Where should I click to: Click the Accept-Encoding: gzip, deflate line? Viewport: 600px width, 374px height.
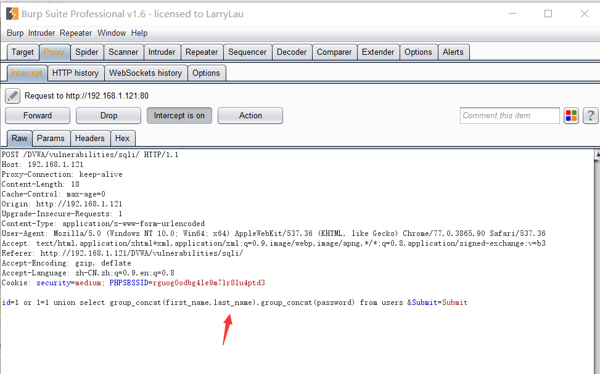(x=66, y=263)
